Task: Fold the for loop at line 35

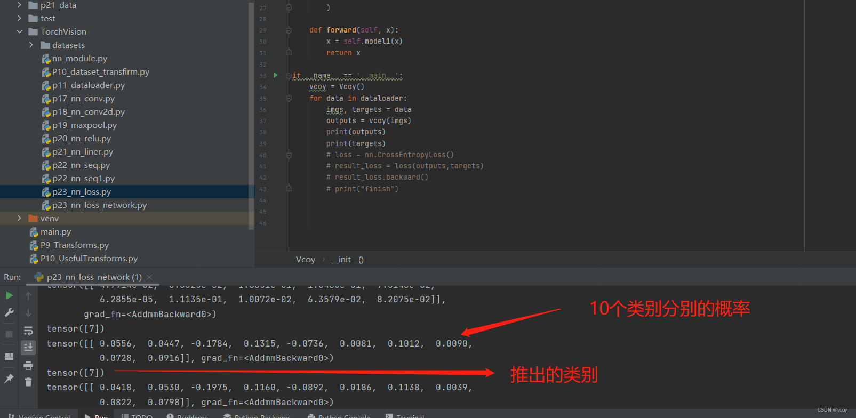Action: coord(289,99)
